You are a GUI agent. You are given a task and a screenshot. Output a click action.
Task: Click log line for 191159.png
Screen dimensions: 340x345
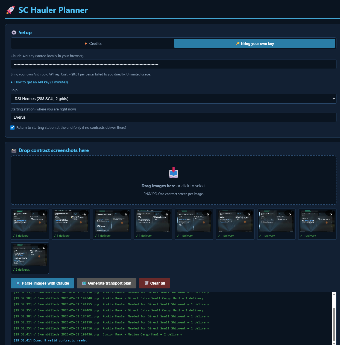coord(111,322)
